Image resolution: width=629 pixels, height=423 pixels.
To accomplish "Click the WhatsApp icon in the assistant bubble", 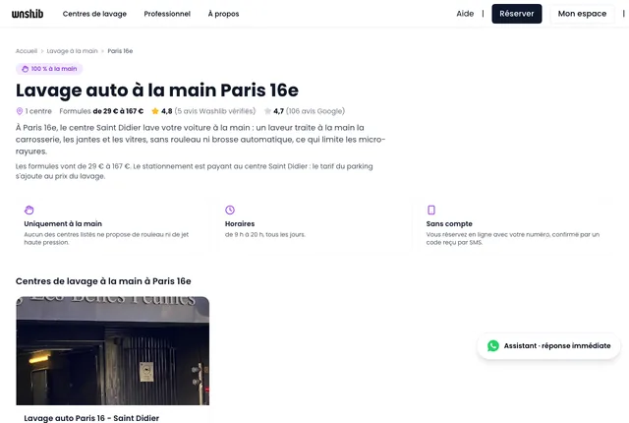I will [493, 345].
